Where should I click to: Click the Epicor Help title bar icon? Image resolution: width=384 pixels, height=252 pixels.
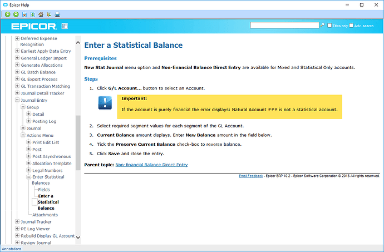point(6,4)
